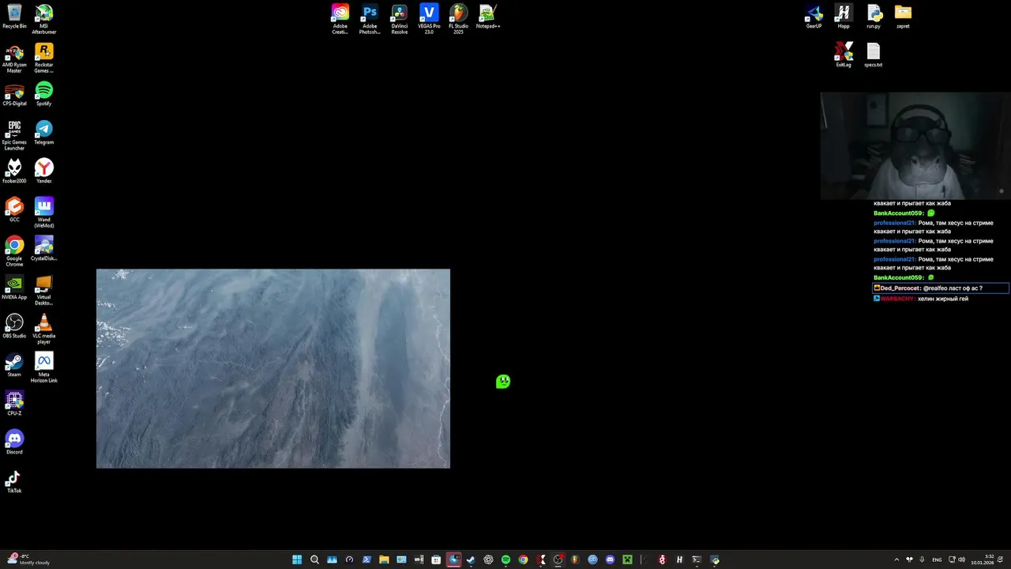Switch to OBS Studio in the taskbar
This screenshot has width=1011, height=569.
coord(558,560)
